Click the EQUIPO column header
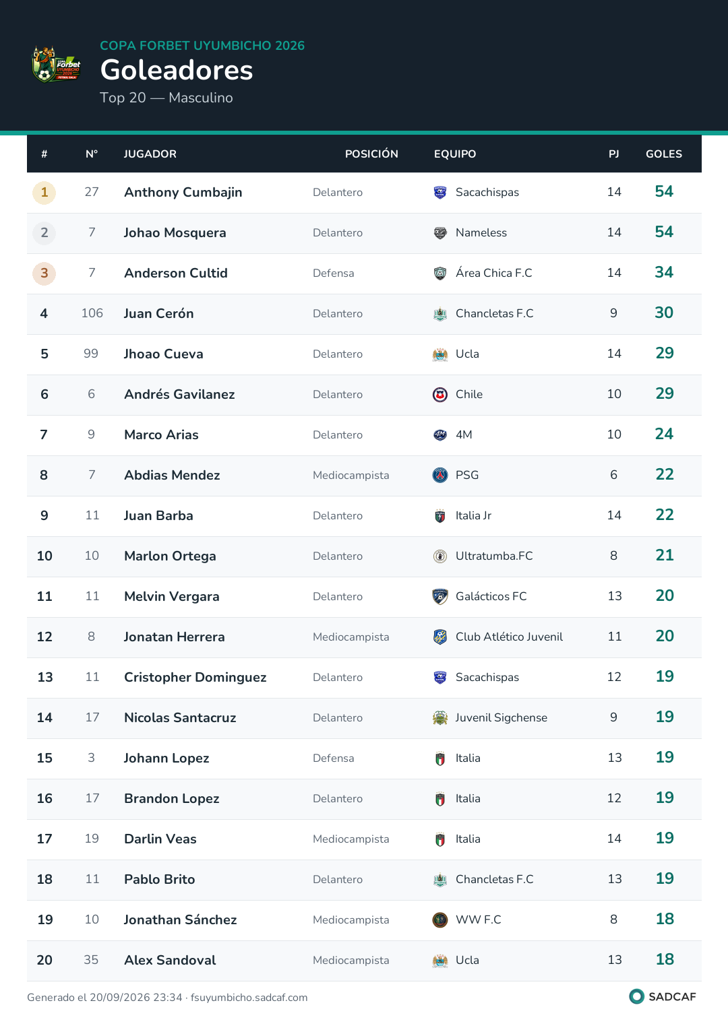Viewport: 728px width, 1032px height. point(455,154)
